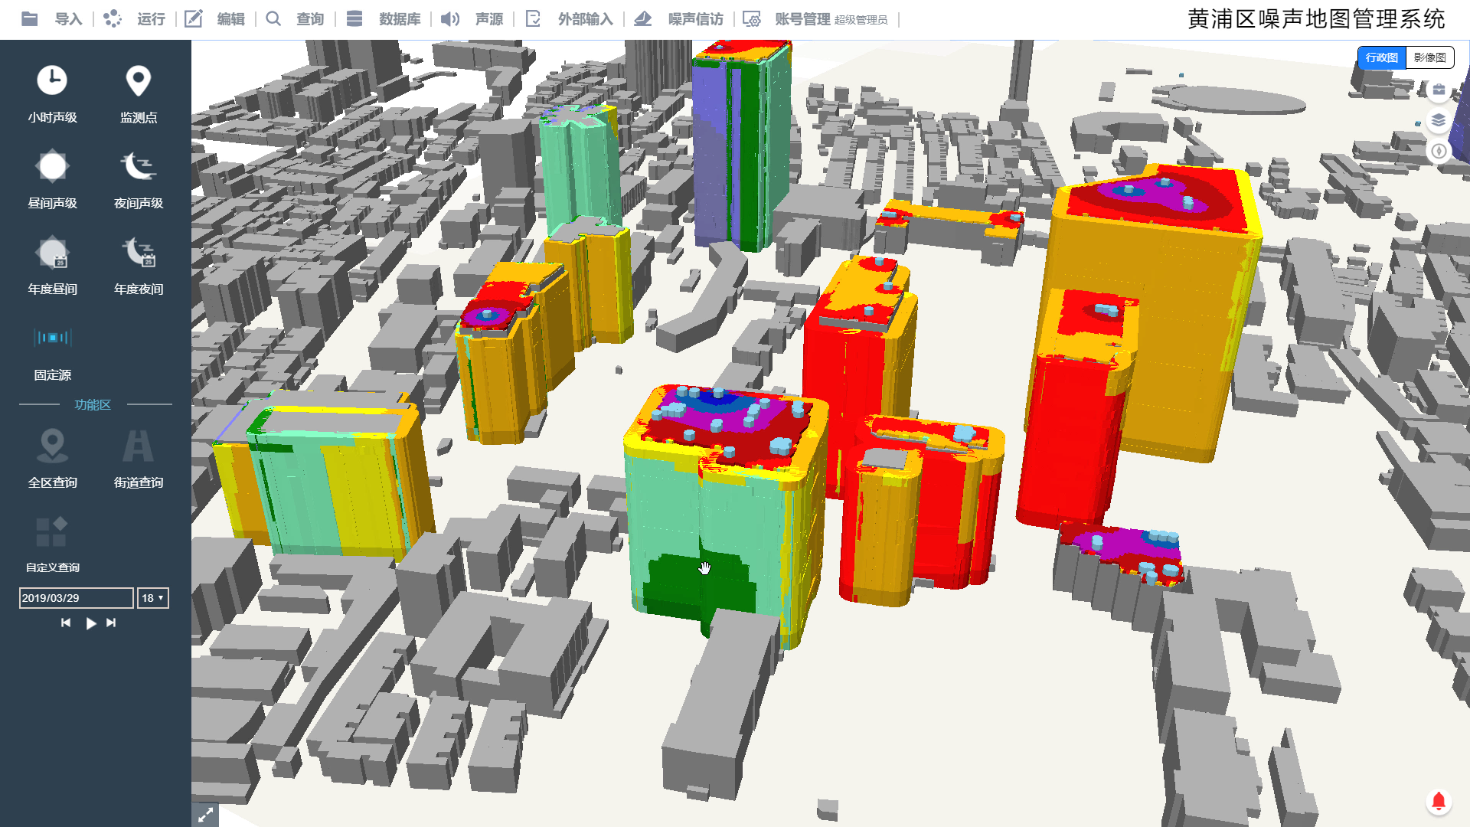
Task: Open the 查询 query menu
Action: pos(310,19)
